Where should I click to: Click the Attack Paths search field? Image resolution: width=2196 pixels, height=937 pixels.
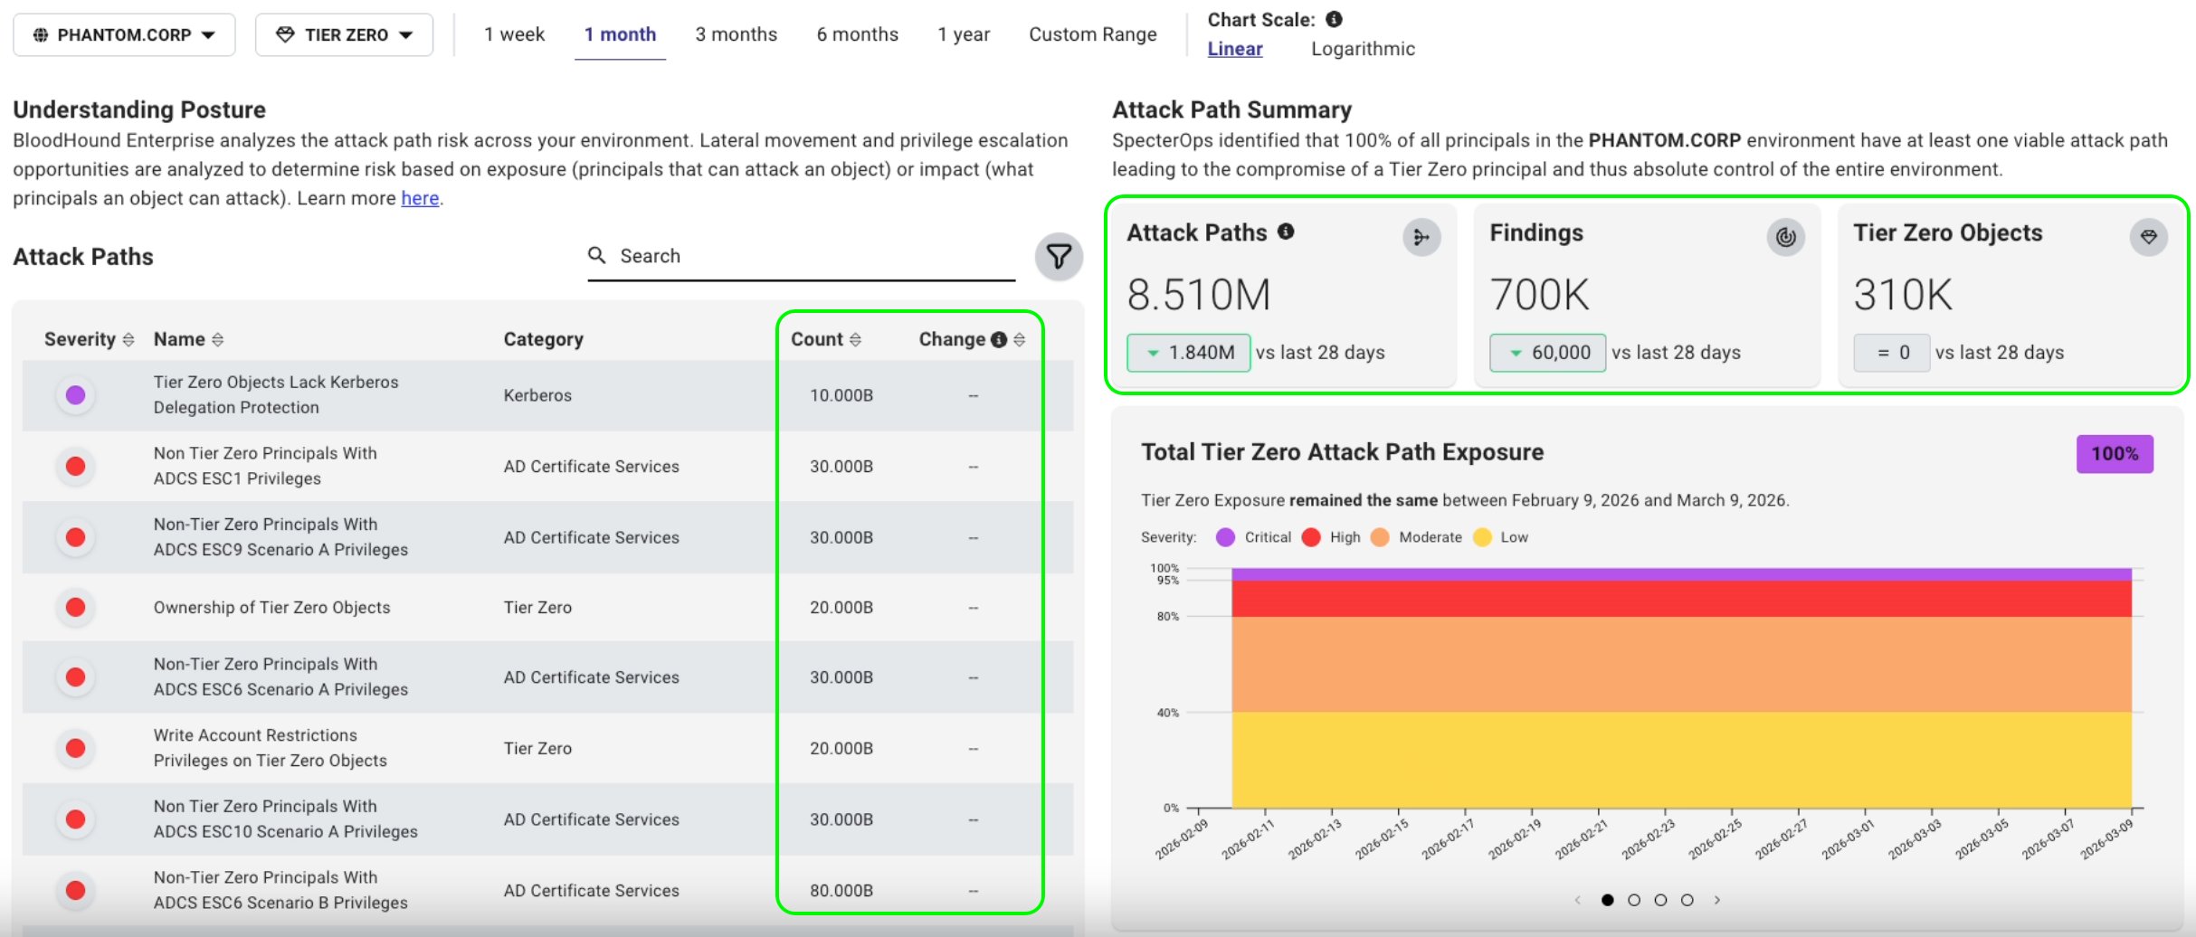[x=801, y=256]
